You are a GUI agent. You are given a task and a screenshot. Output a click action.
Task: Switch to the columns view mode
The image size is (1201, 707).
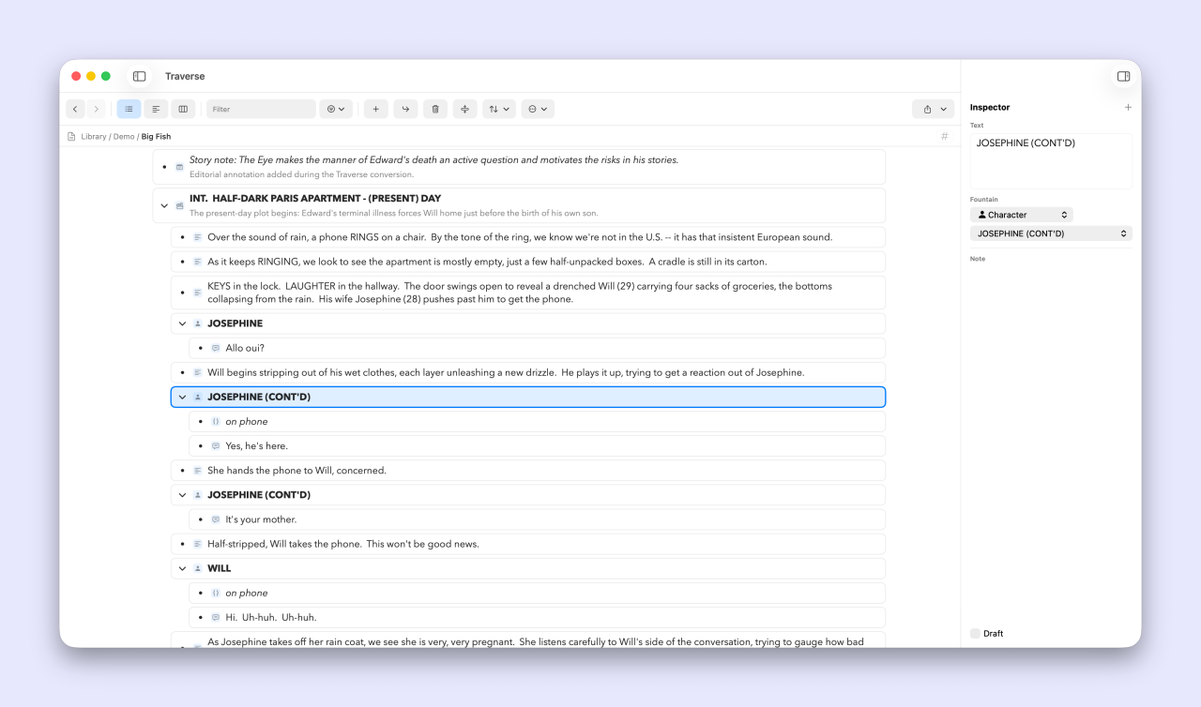pos(183,109)
